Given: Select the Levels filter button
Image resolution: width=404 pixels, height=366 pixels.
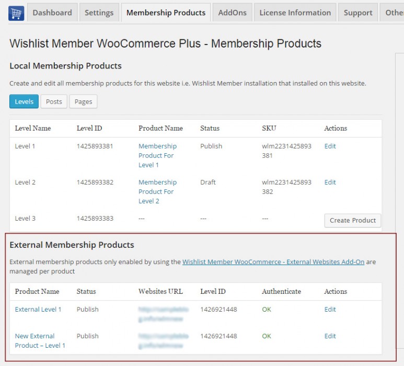Looking at the screenshot, I should [24, 101].
